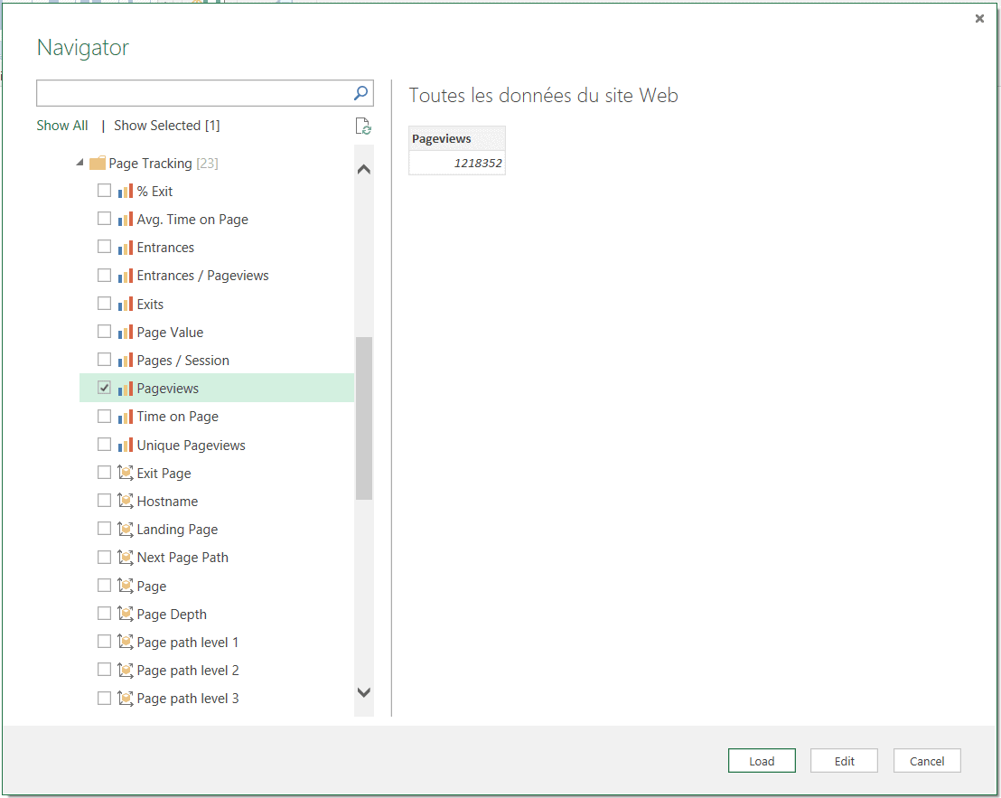Uncheck the Pageviews checkbox

pyautogui.click(x=104, y=388)
